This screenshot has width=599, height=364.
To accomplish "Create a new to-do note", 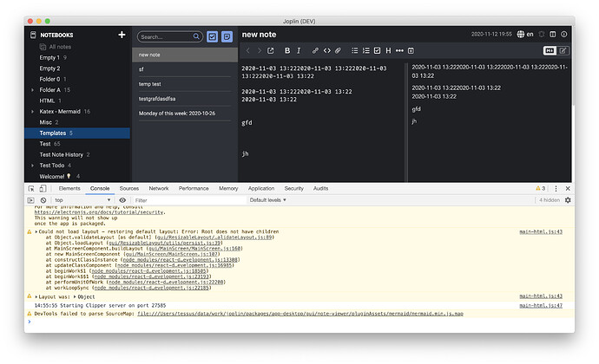I will pyautogui.click(x=213, y=36).
